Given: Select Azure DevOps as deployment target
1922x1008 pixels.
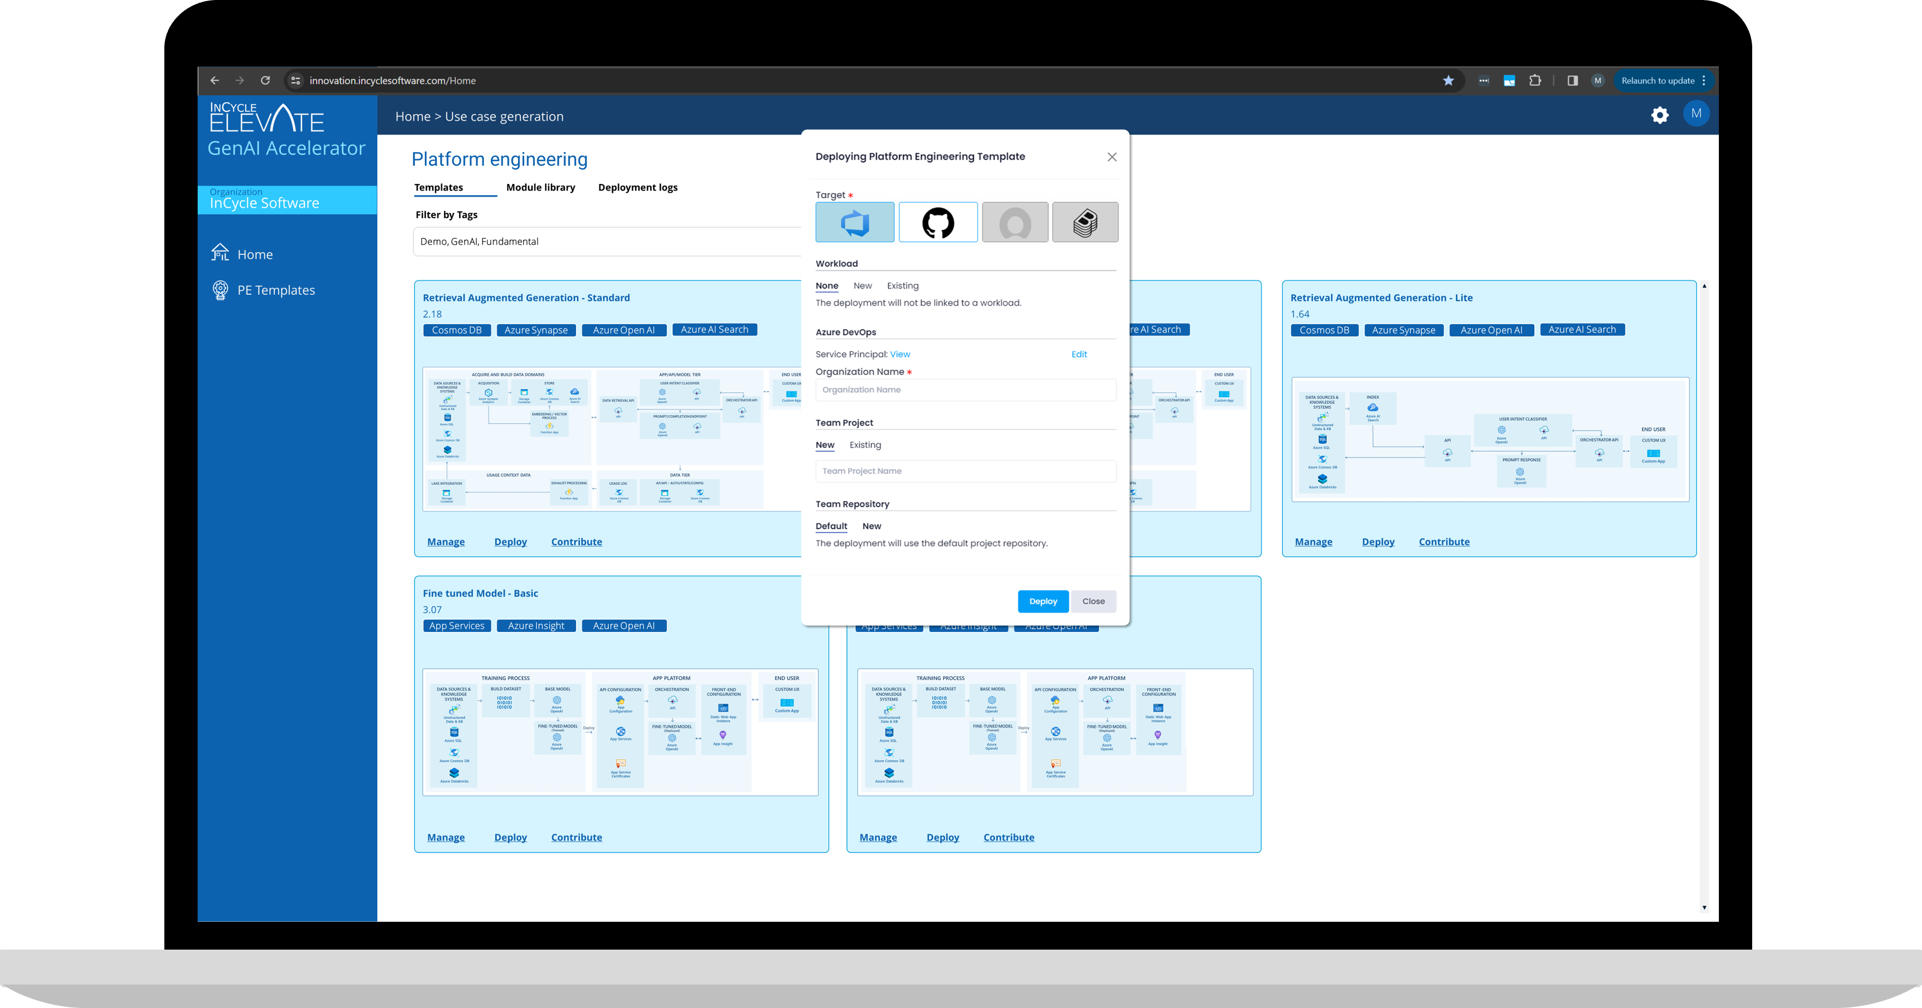Looking at the screenshot, I should (855, 222).
